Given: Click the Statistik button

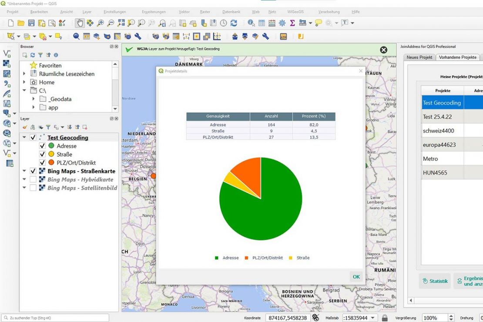Looking at the screenshot, I should 435,281.
